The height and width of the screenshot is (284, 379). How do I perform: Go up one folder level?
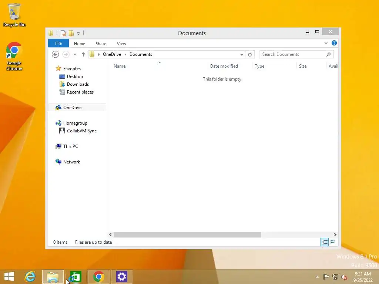tap(83, 54)
